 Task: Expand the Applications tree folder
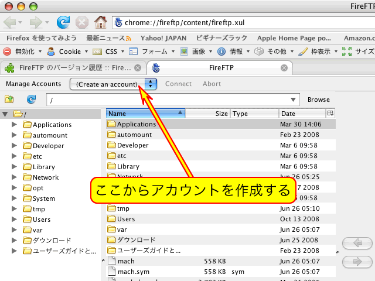pyautogui.click(x=14, y=125)
